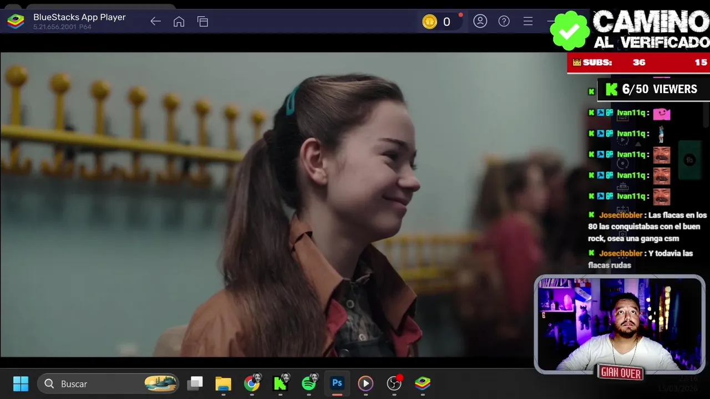Screen dimensions: 710x399
Task: Open the media player taskbar icon
Action: tap(365, 383)
